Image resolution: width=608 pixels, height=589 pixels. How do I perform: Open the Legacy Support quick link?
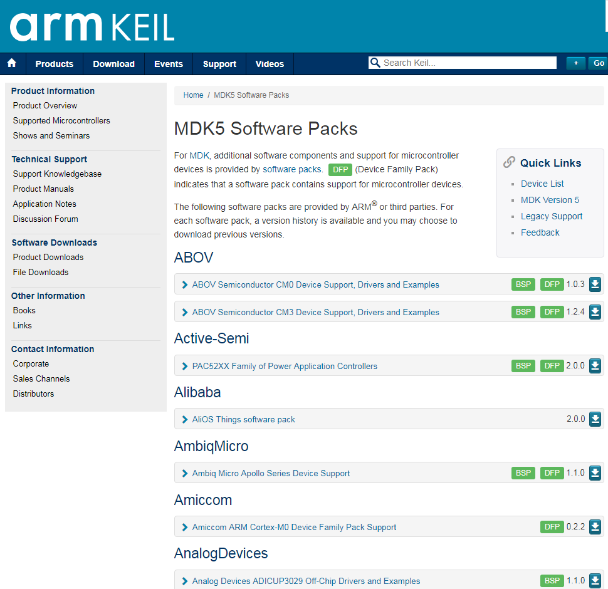click(552, 216)
